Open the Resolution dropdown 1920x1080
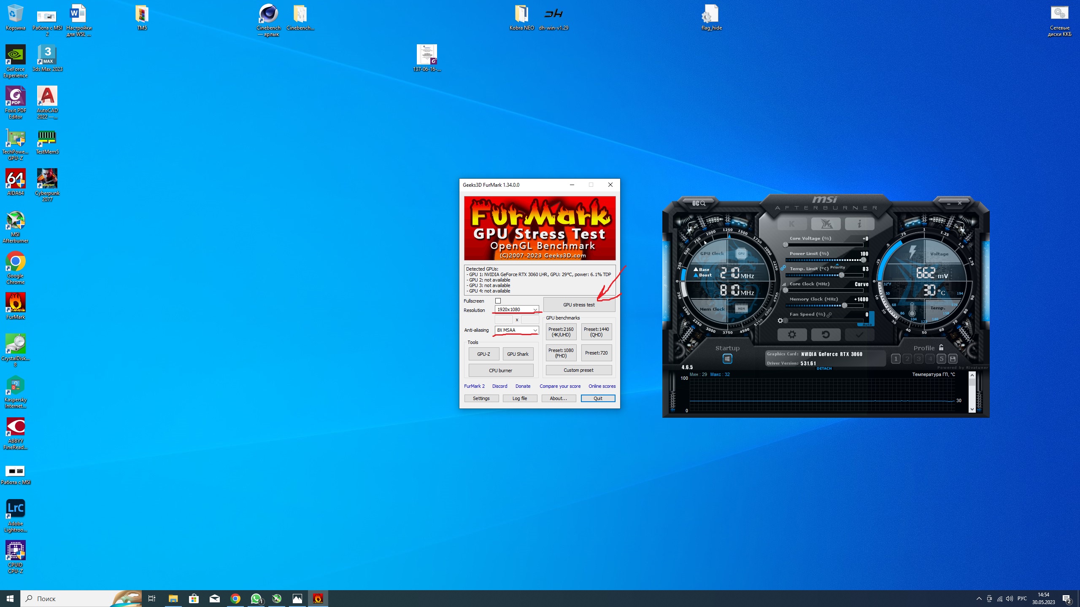Viewport: 1080px width, 607px height. point(517,309)
